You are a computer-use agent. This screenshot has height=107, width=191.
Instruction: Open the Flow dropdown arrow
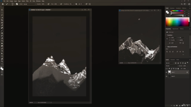[x=58, y=4]
